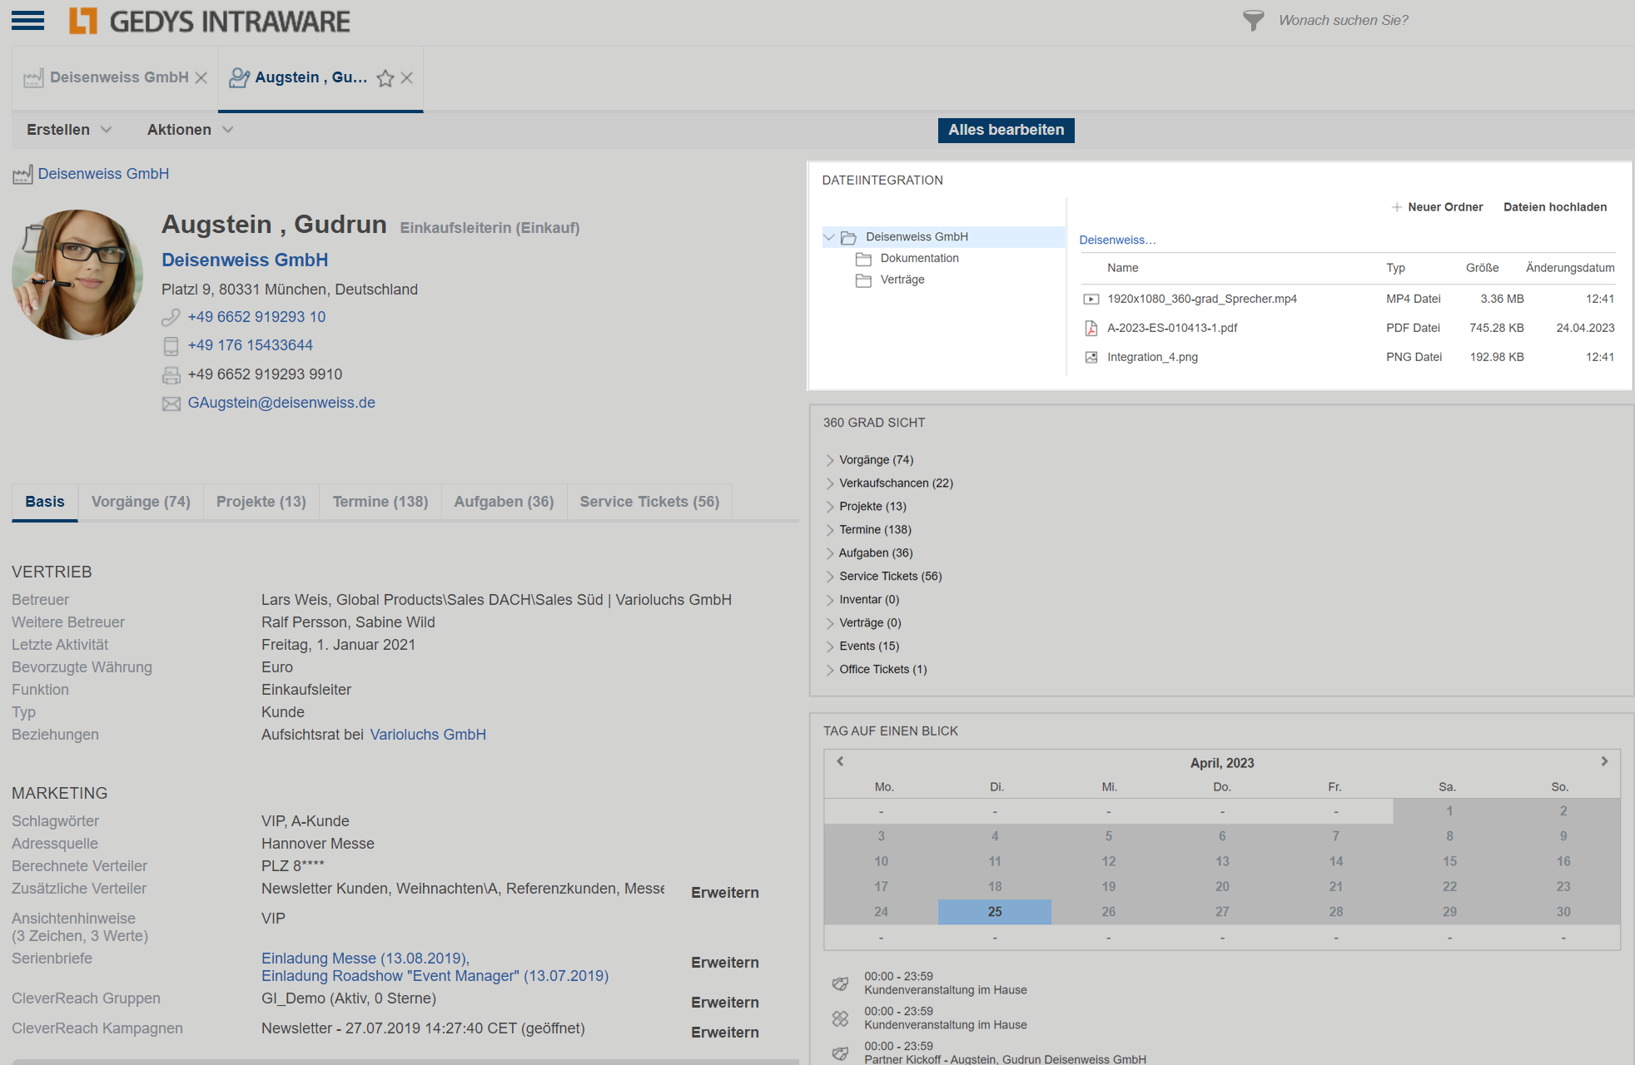Sort file list by Änderungsdatum column
Viewport: 1635px width, 1065px height.
tap(1570, 268)
